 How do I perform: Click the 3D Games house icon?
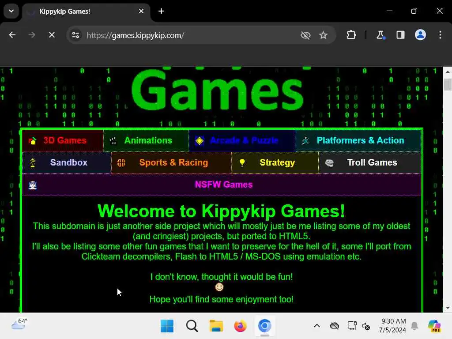(x=33, y=141)
